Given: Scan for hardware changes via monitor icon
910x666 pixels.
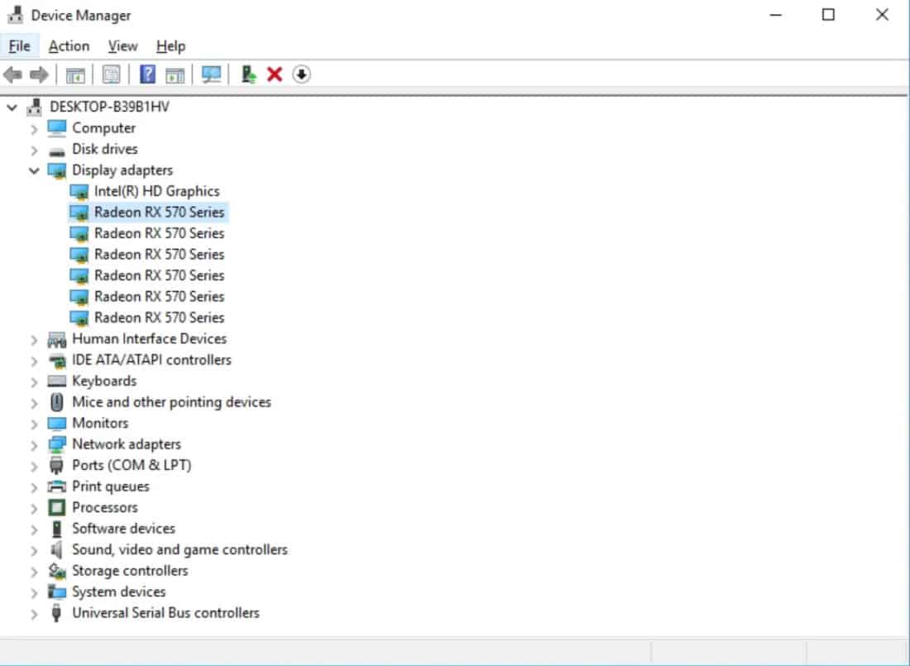Looking at the screenshot, I should [x=211, y=74].
